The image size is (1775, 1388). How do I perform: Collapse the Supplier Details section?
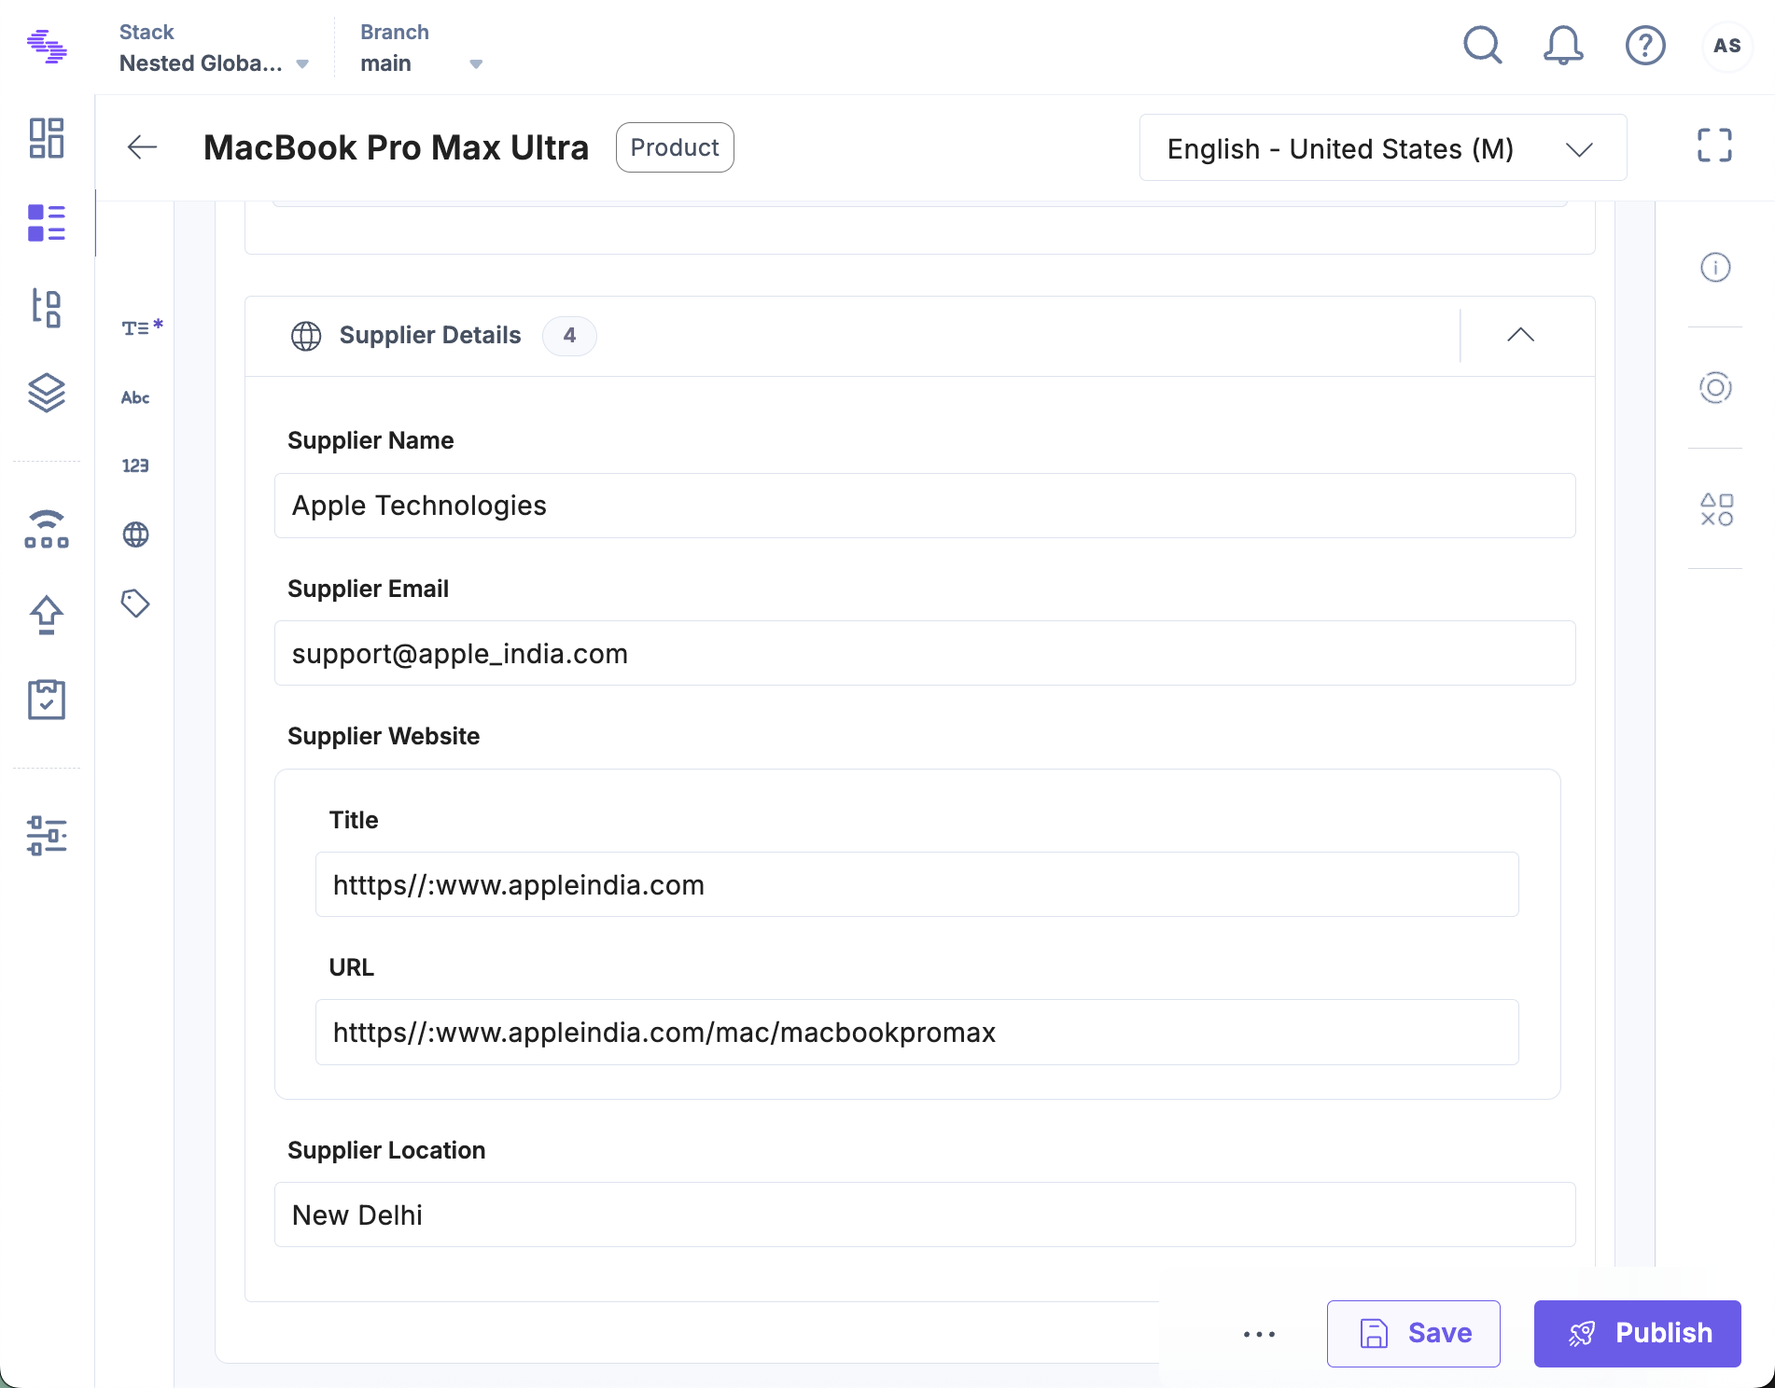click(x=1521, y=335)
